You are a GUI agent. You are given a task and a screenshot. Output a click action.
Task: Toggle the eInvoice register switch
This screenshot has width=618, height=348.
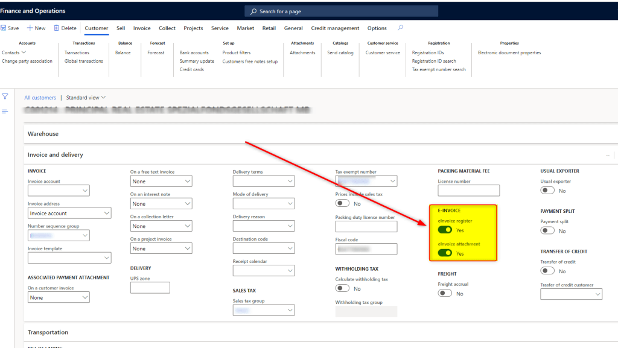(445, 230)
